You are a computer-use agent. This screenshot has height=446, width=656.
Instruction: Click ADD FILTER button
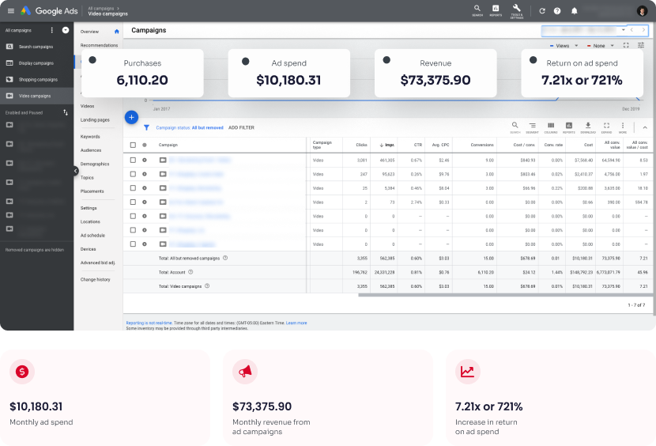[241, 127]
